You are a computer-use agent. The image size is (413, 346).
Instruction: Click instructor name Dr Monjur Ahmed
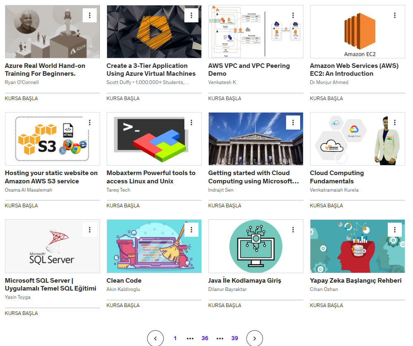point(329,82)
